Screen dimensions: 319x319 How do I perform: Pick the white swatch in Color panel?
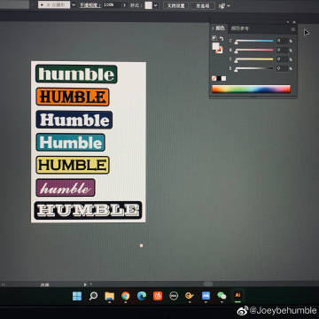coord(224,78)
